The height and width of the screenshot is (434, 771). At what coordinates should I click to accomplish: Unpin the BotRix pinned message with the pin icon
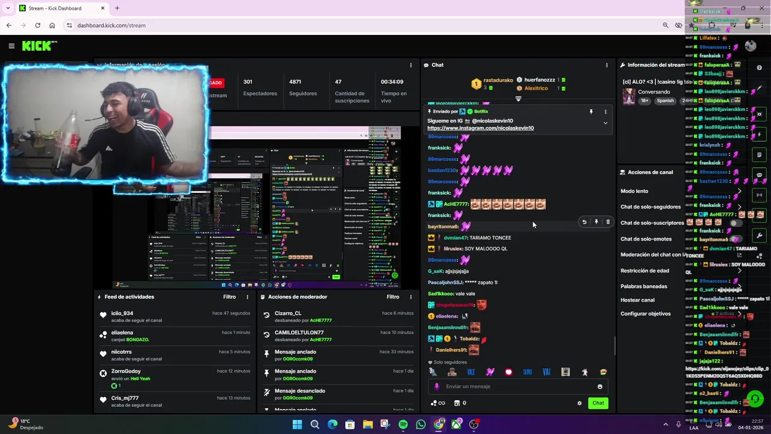click(591, 112)
